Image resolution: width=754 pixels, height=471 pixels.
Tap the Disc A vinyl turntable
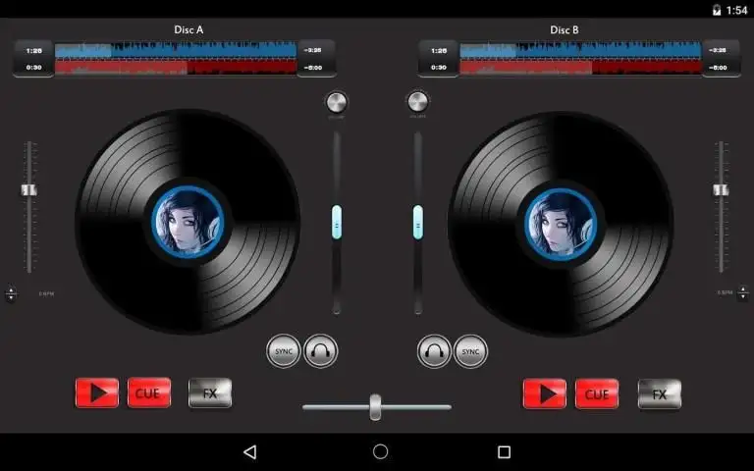[x=188, y=222]
